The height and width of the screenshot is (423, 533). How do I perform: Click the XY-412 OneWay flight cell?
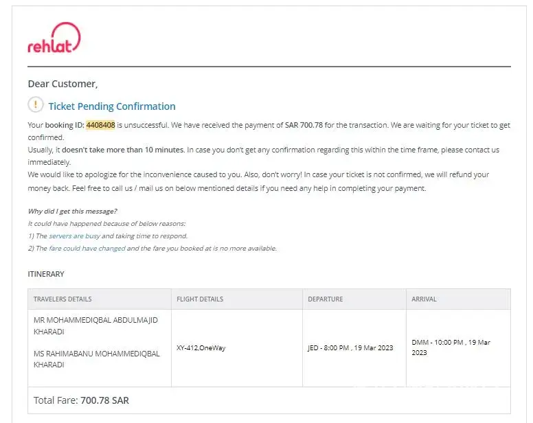(201, 347)
